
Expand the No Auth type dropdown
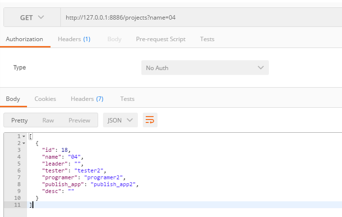tap(205, 68)
